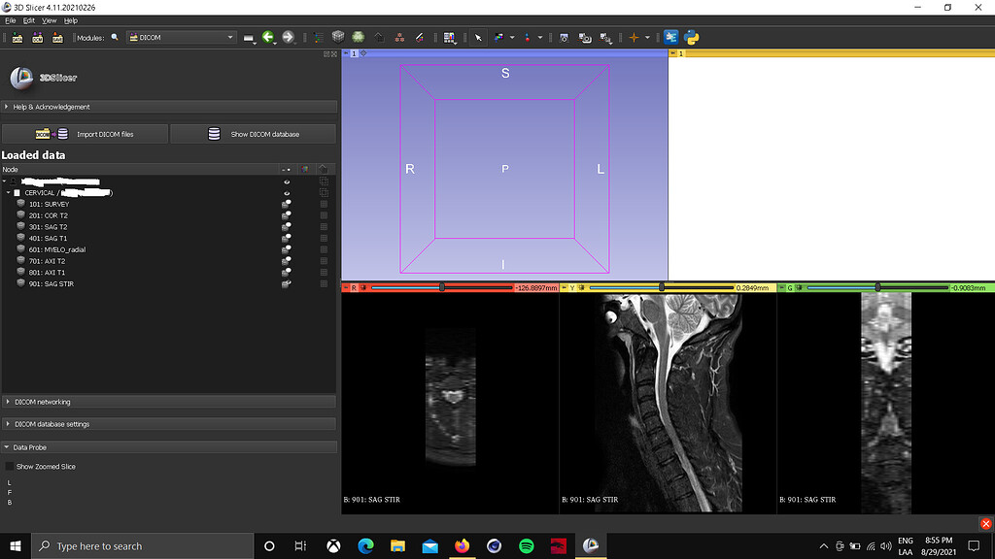Select the mouse pointer interaction tool
This screenshot has height=559, width=995.
pyautogui.click(x=478, y=37)
